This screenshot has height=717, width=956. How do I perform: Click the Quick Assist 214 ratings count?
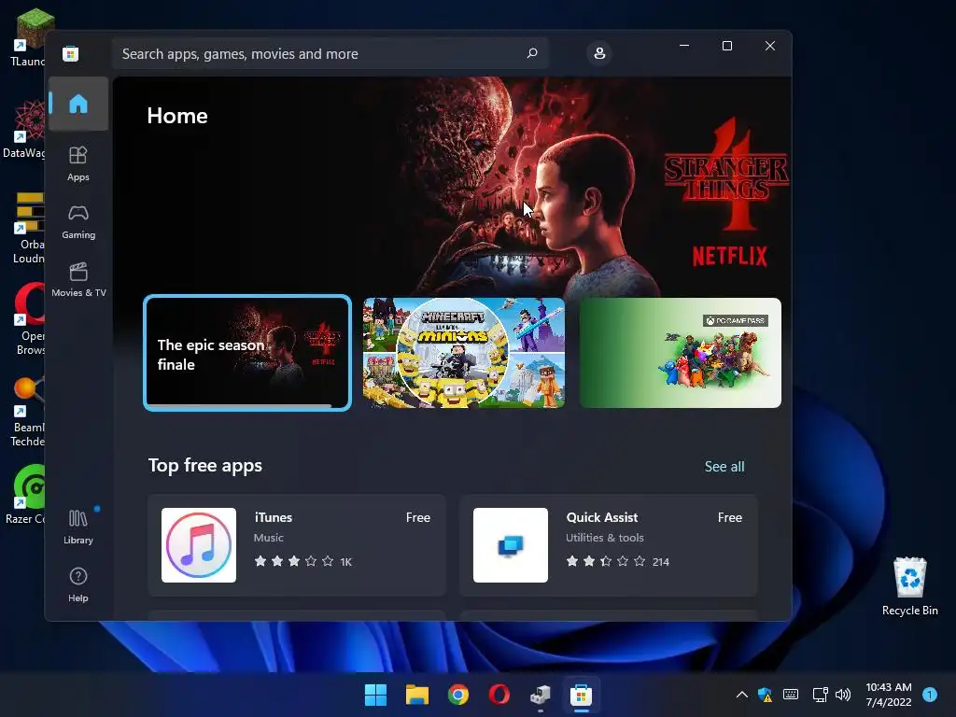click(x=661, y=561)
